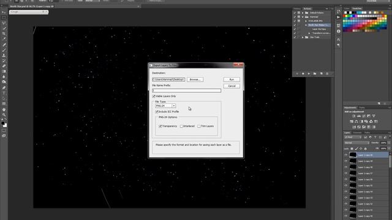Add a Curves adjustment
The width and height of the screenshot is (392, 220).
pyautogui.click(x=364, y=116)
